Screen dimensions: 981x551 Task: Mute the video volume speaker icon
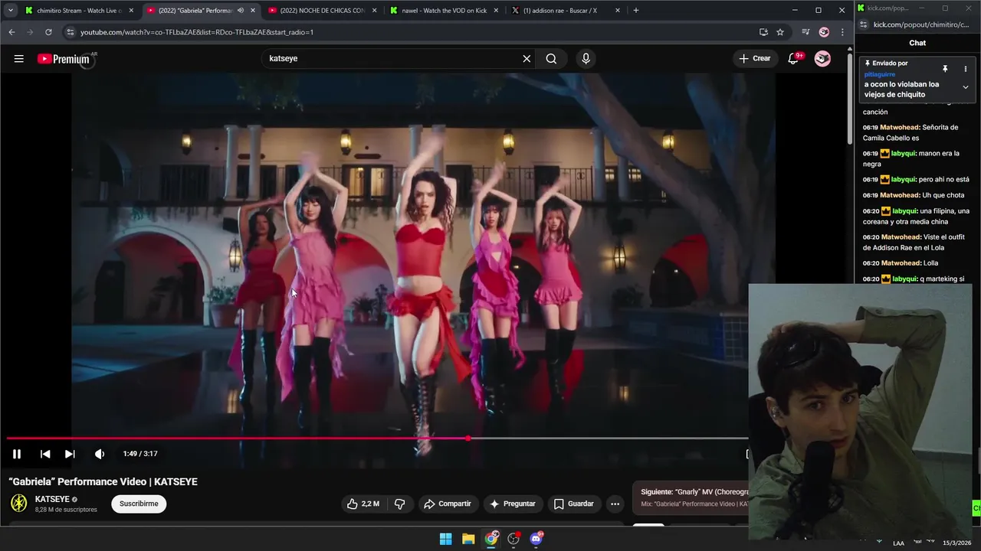pos(99,454)
